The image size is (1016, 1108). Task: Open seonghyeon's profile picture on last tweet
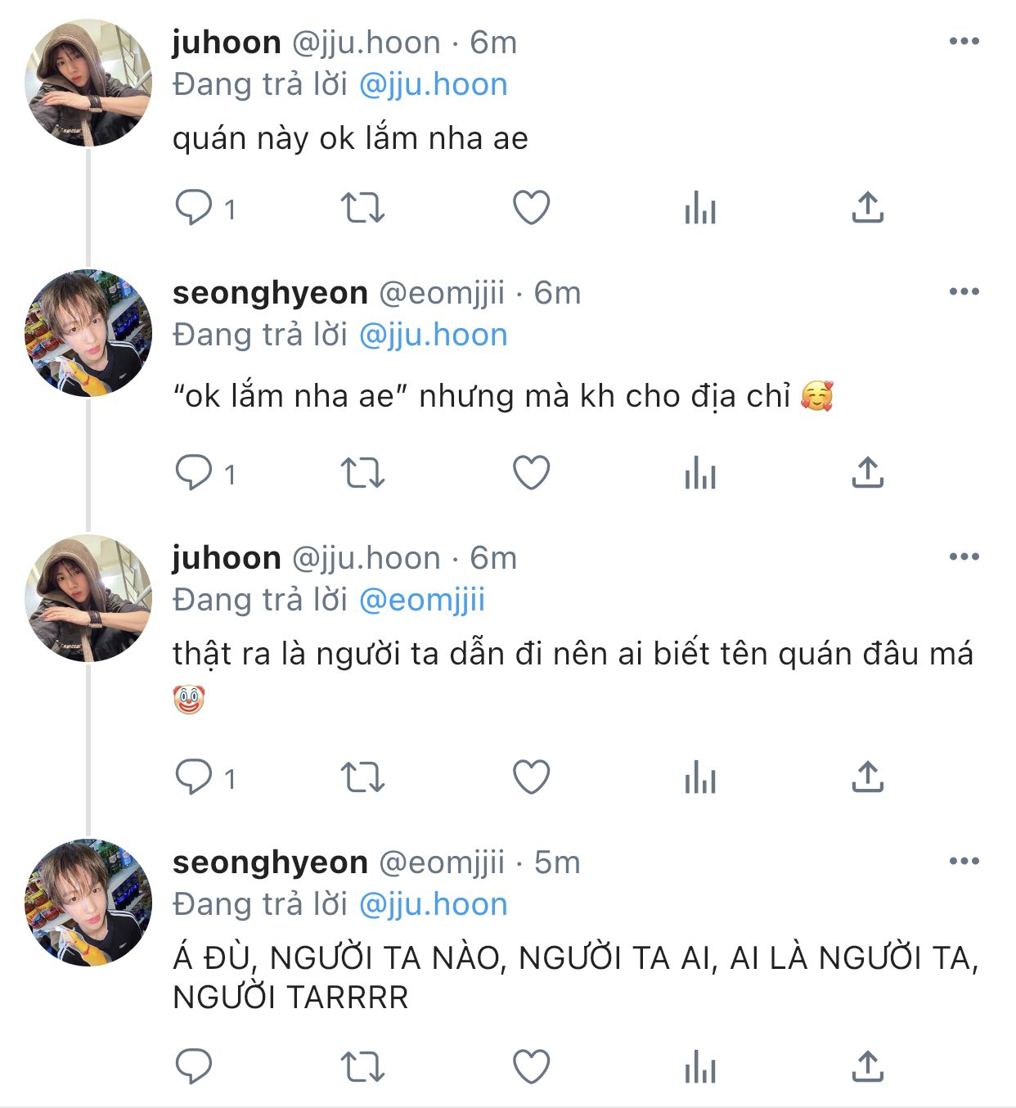point(88,903)
